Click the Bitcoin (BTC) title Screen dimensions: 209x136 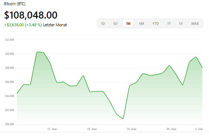(x=15, y=4)
